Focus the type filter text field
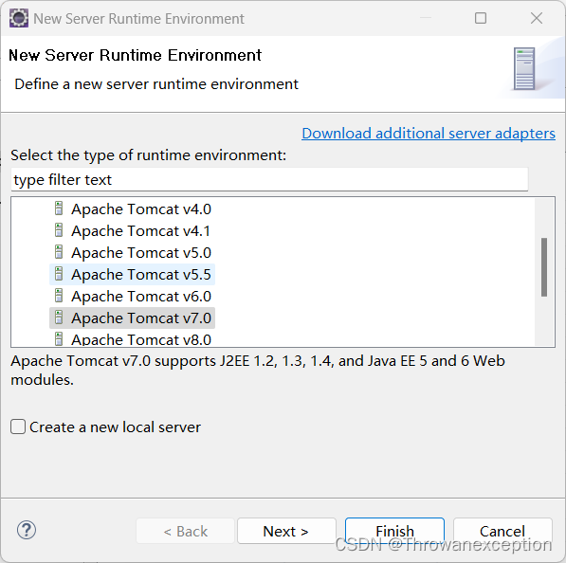Screen dimensions: 566x563 269,179
